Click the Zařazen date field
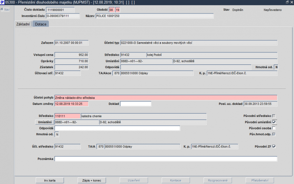 point(71,43)
